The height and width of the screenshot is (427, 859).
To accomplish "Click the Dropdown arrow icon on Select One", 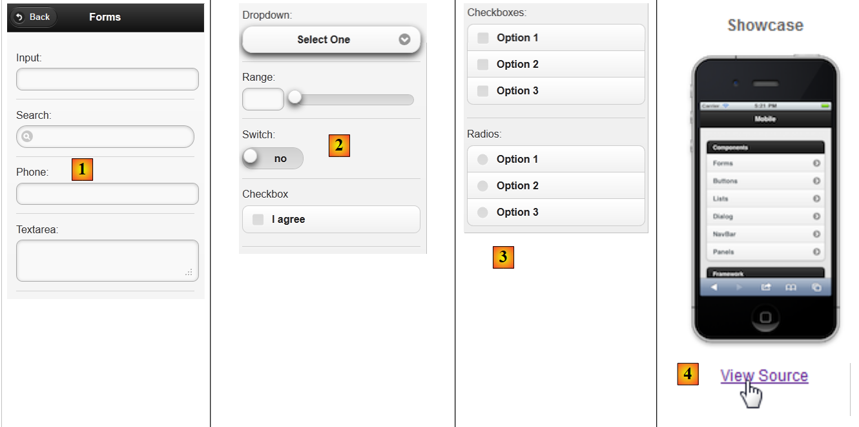I will click(404, 39).
